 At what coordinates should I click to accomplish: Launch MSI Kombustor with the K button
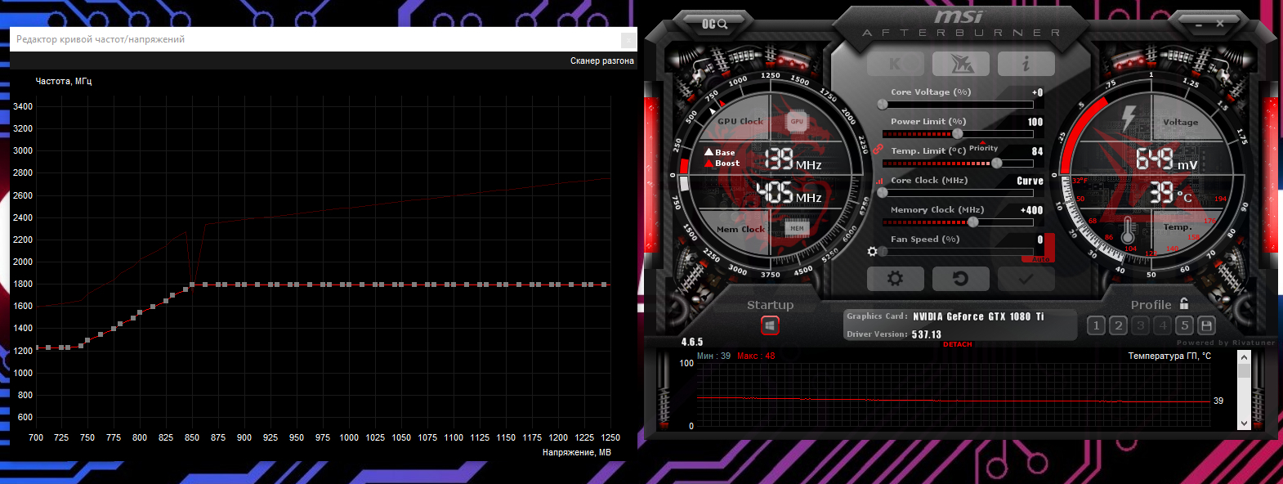pos(896,64)
